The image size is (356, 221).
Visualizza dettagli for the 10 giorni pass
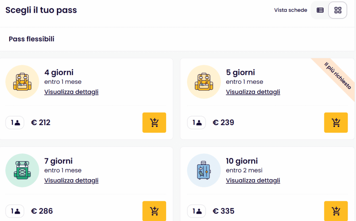coord(253,180)
